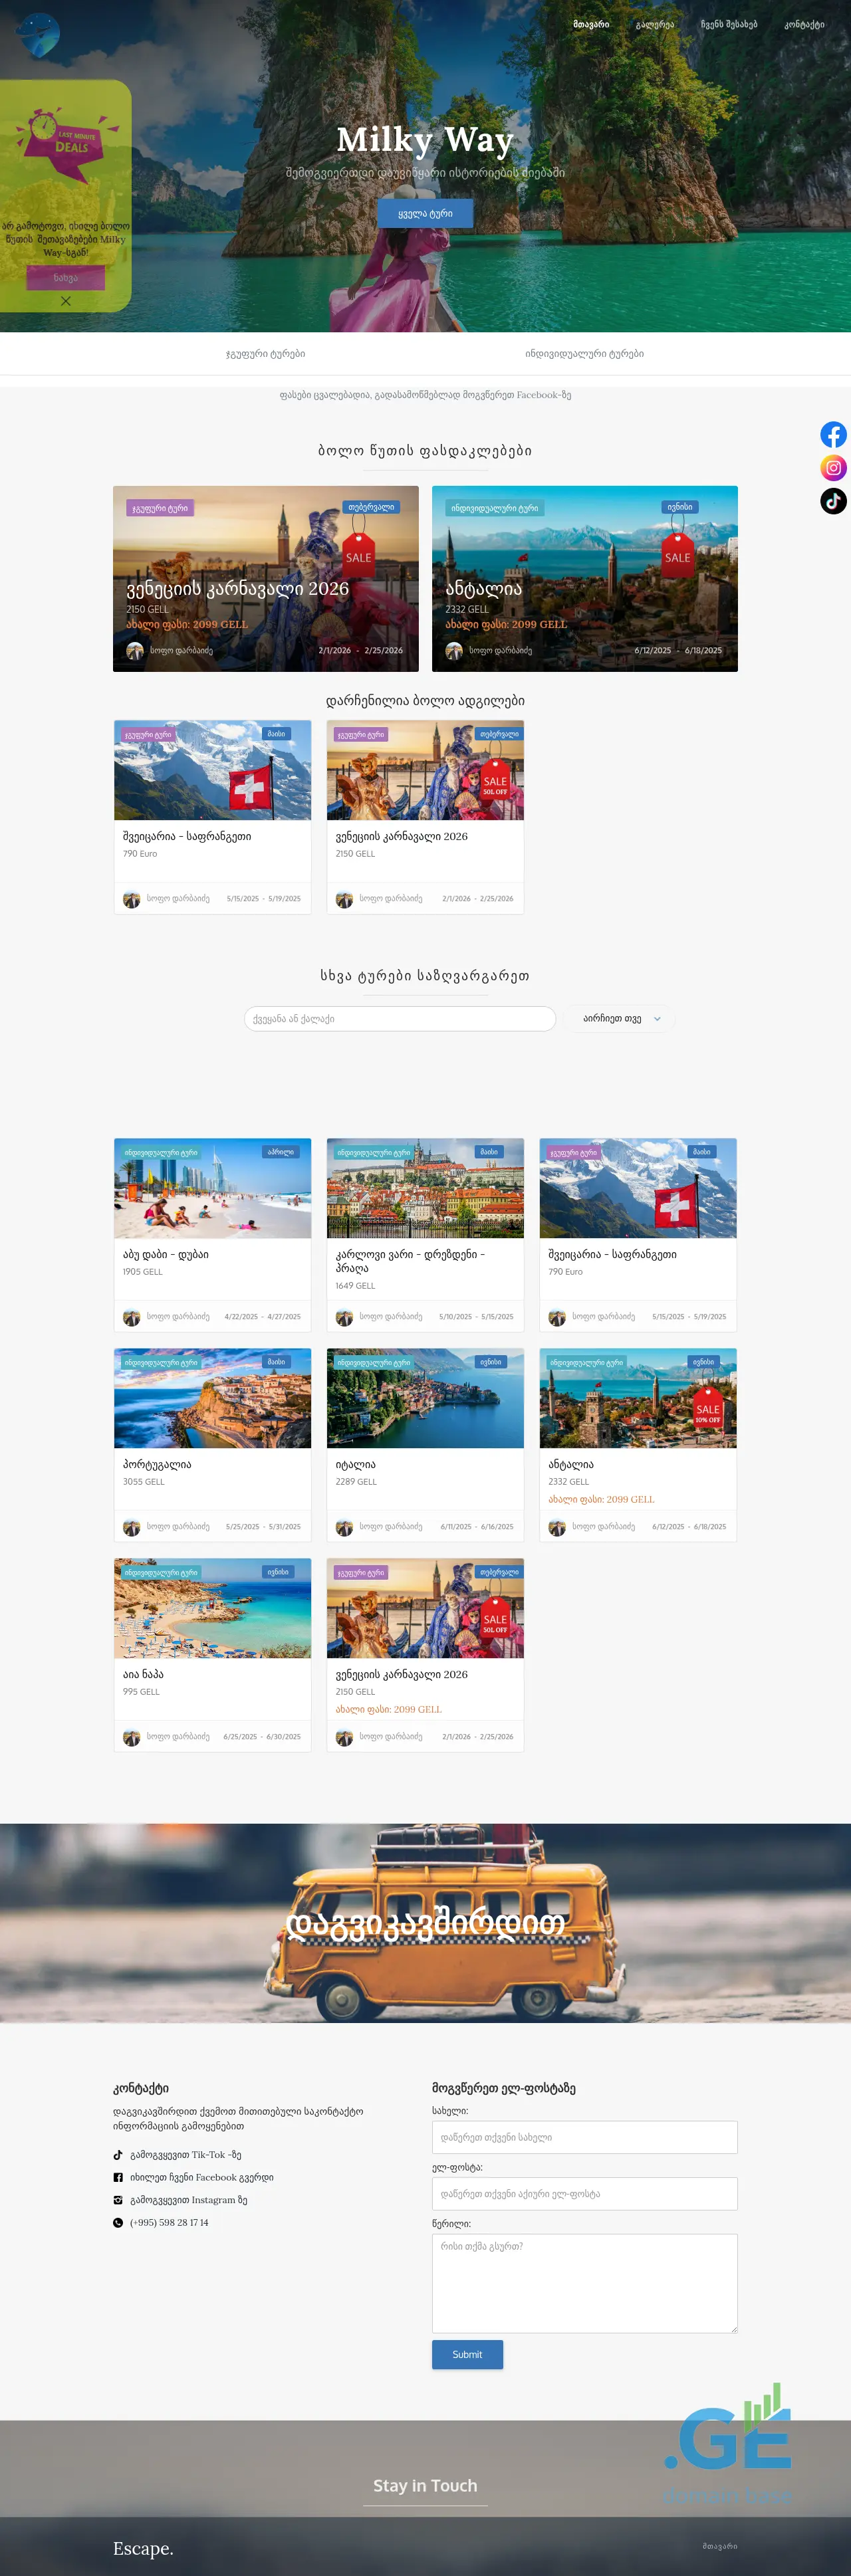Image resolution: width=851 pixels, height=2576 pixels.
Task: Click the message textarea in contact form
Action: pyautogui.click(x=584, y=2283)
